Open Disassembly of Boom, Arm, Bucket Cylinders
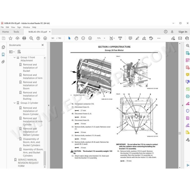 coord(31,142)
